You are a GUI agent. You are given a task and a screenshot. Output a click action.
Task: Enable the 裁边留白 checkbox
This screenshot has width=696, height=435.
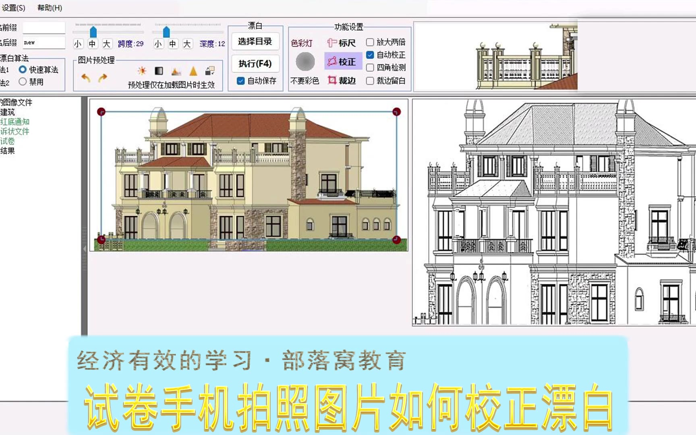point(370,81)
